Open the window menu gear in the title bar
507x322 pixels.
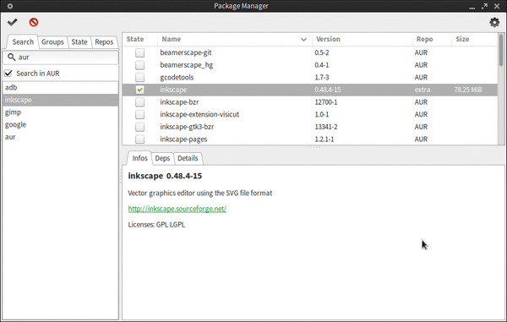click(x=10, y=6)
